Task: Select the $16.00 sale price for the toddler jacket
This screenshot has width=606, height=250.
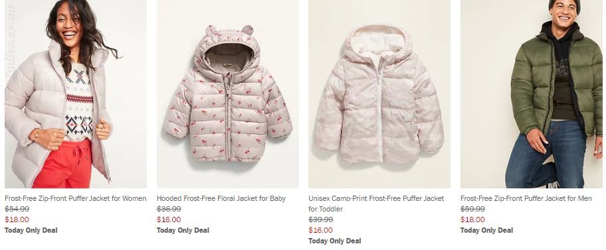Action: coord(320,230)
